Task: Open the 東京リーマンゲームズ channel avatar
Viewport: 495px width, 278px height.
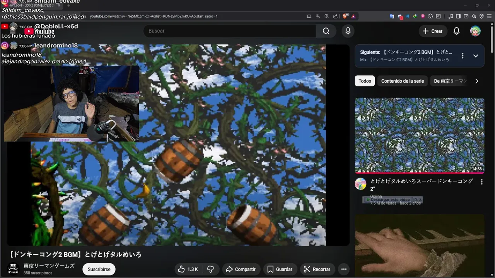Action: [x=13, y=269]
